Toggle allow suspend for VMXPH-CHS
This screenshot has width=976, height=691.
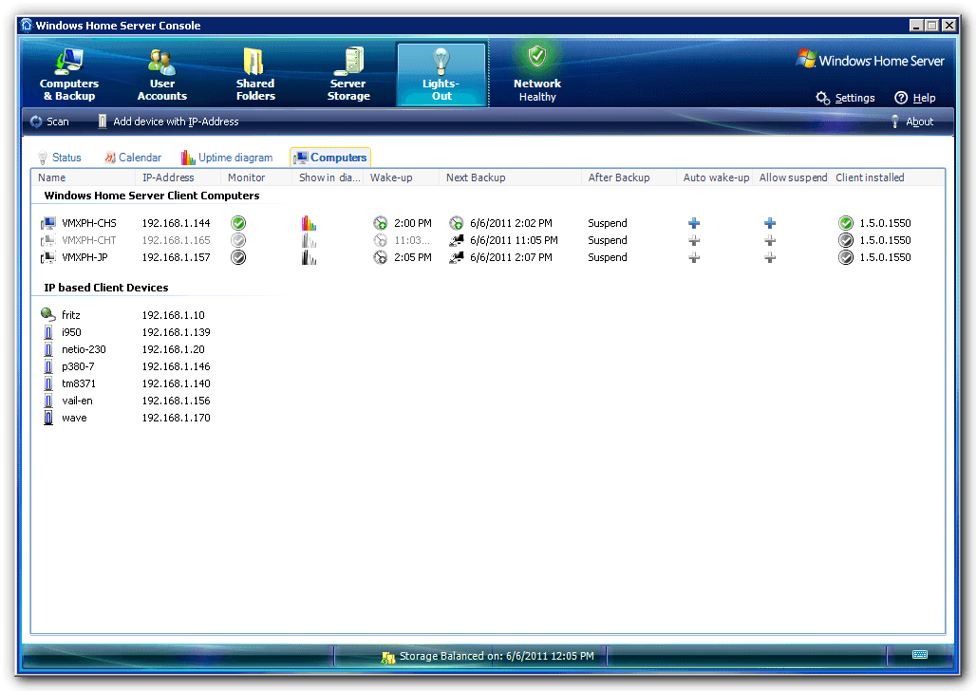pyautogui.click(x=770, y=223)
